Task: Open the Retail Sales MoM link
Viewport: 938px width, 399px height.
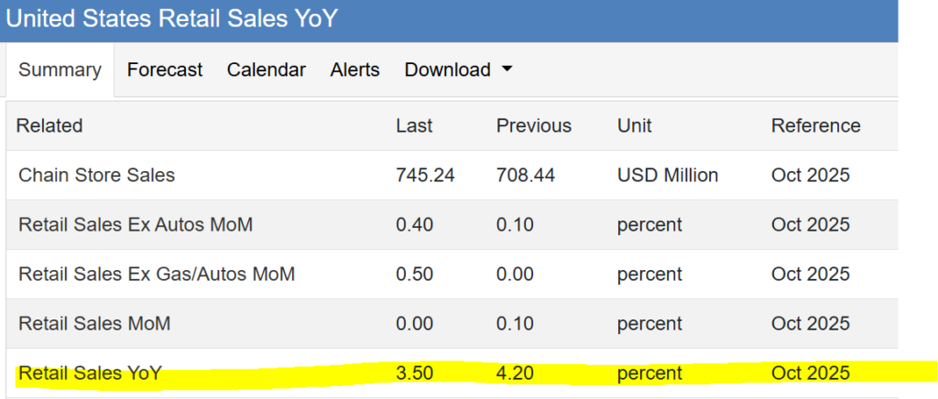Action: pos(94,323)
